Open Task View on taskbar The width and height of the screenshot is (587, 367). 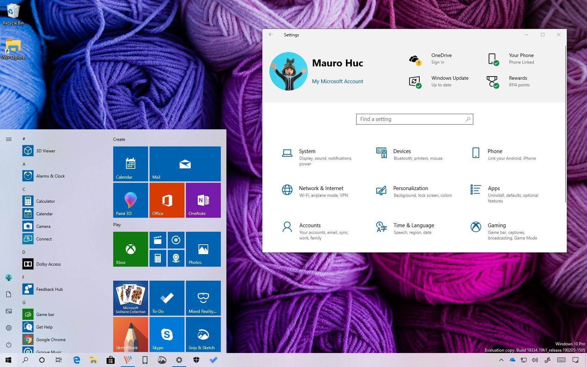tap(59, 360)
